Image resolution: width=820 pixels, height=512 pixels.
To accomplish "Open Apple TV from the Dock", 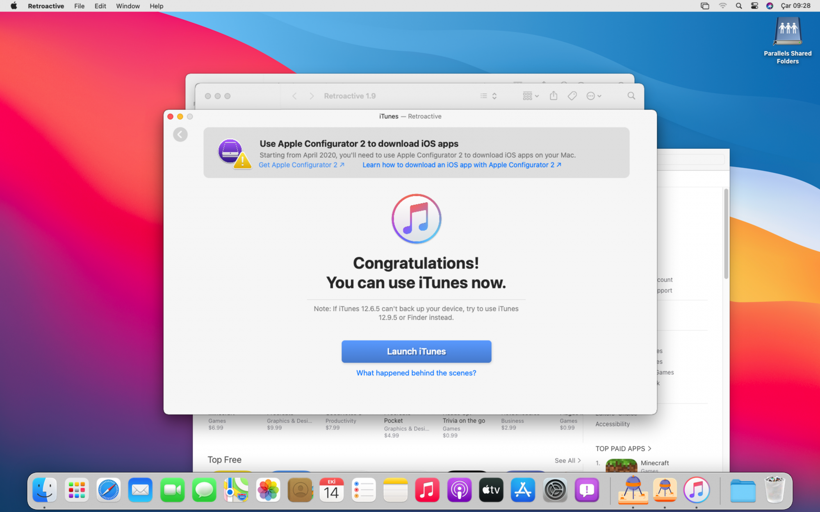I will click(x=491, y=490).
